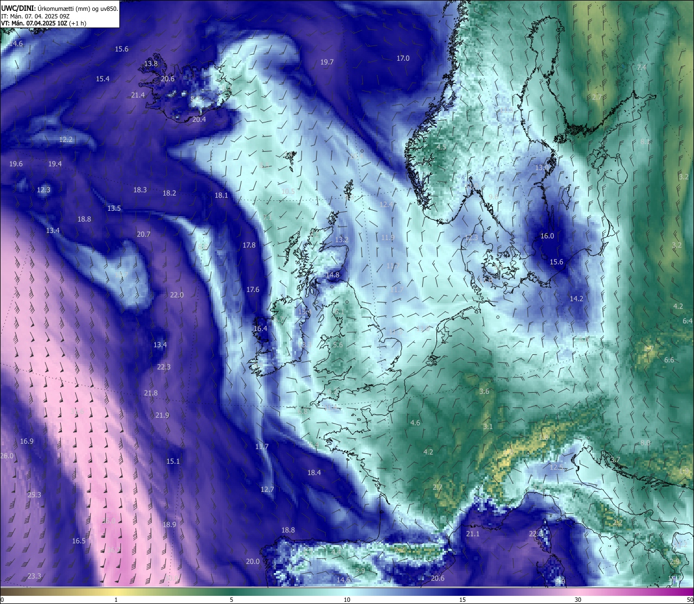Click the 16.4 value on western Ireland
Screen dimensions: 694x604
click(x=260, y=329)
